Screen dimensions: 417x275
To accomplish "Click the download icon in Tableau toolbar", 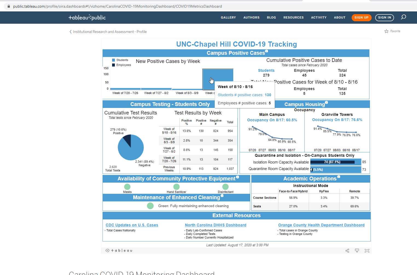I will coord(357,251).
